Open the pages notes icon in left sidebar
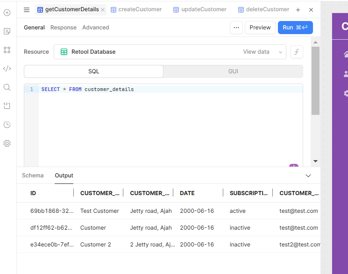 (7, 31)
